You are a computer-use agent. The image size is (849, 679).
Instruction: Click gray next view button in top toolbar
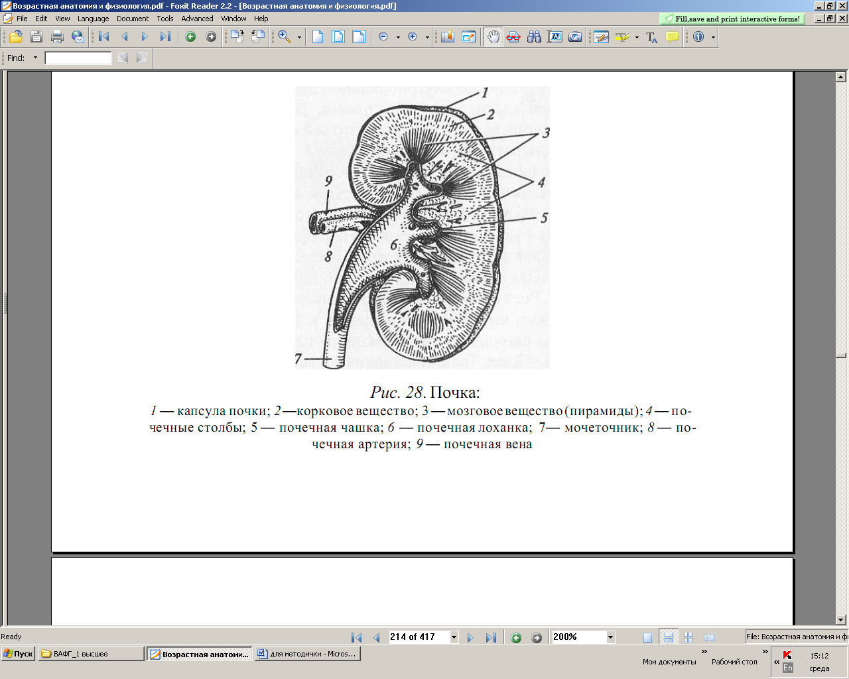[211, 37]
